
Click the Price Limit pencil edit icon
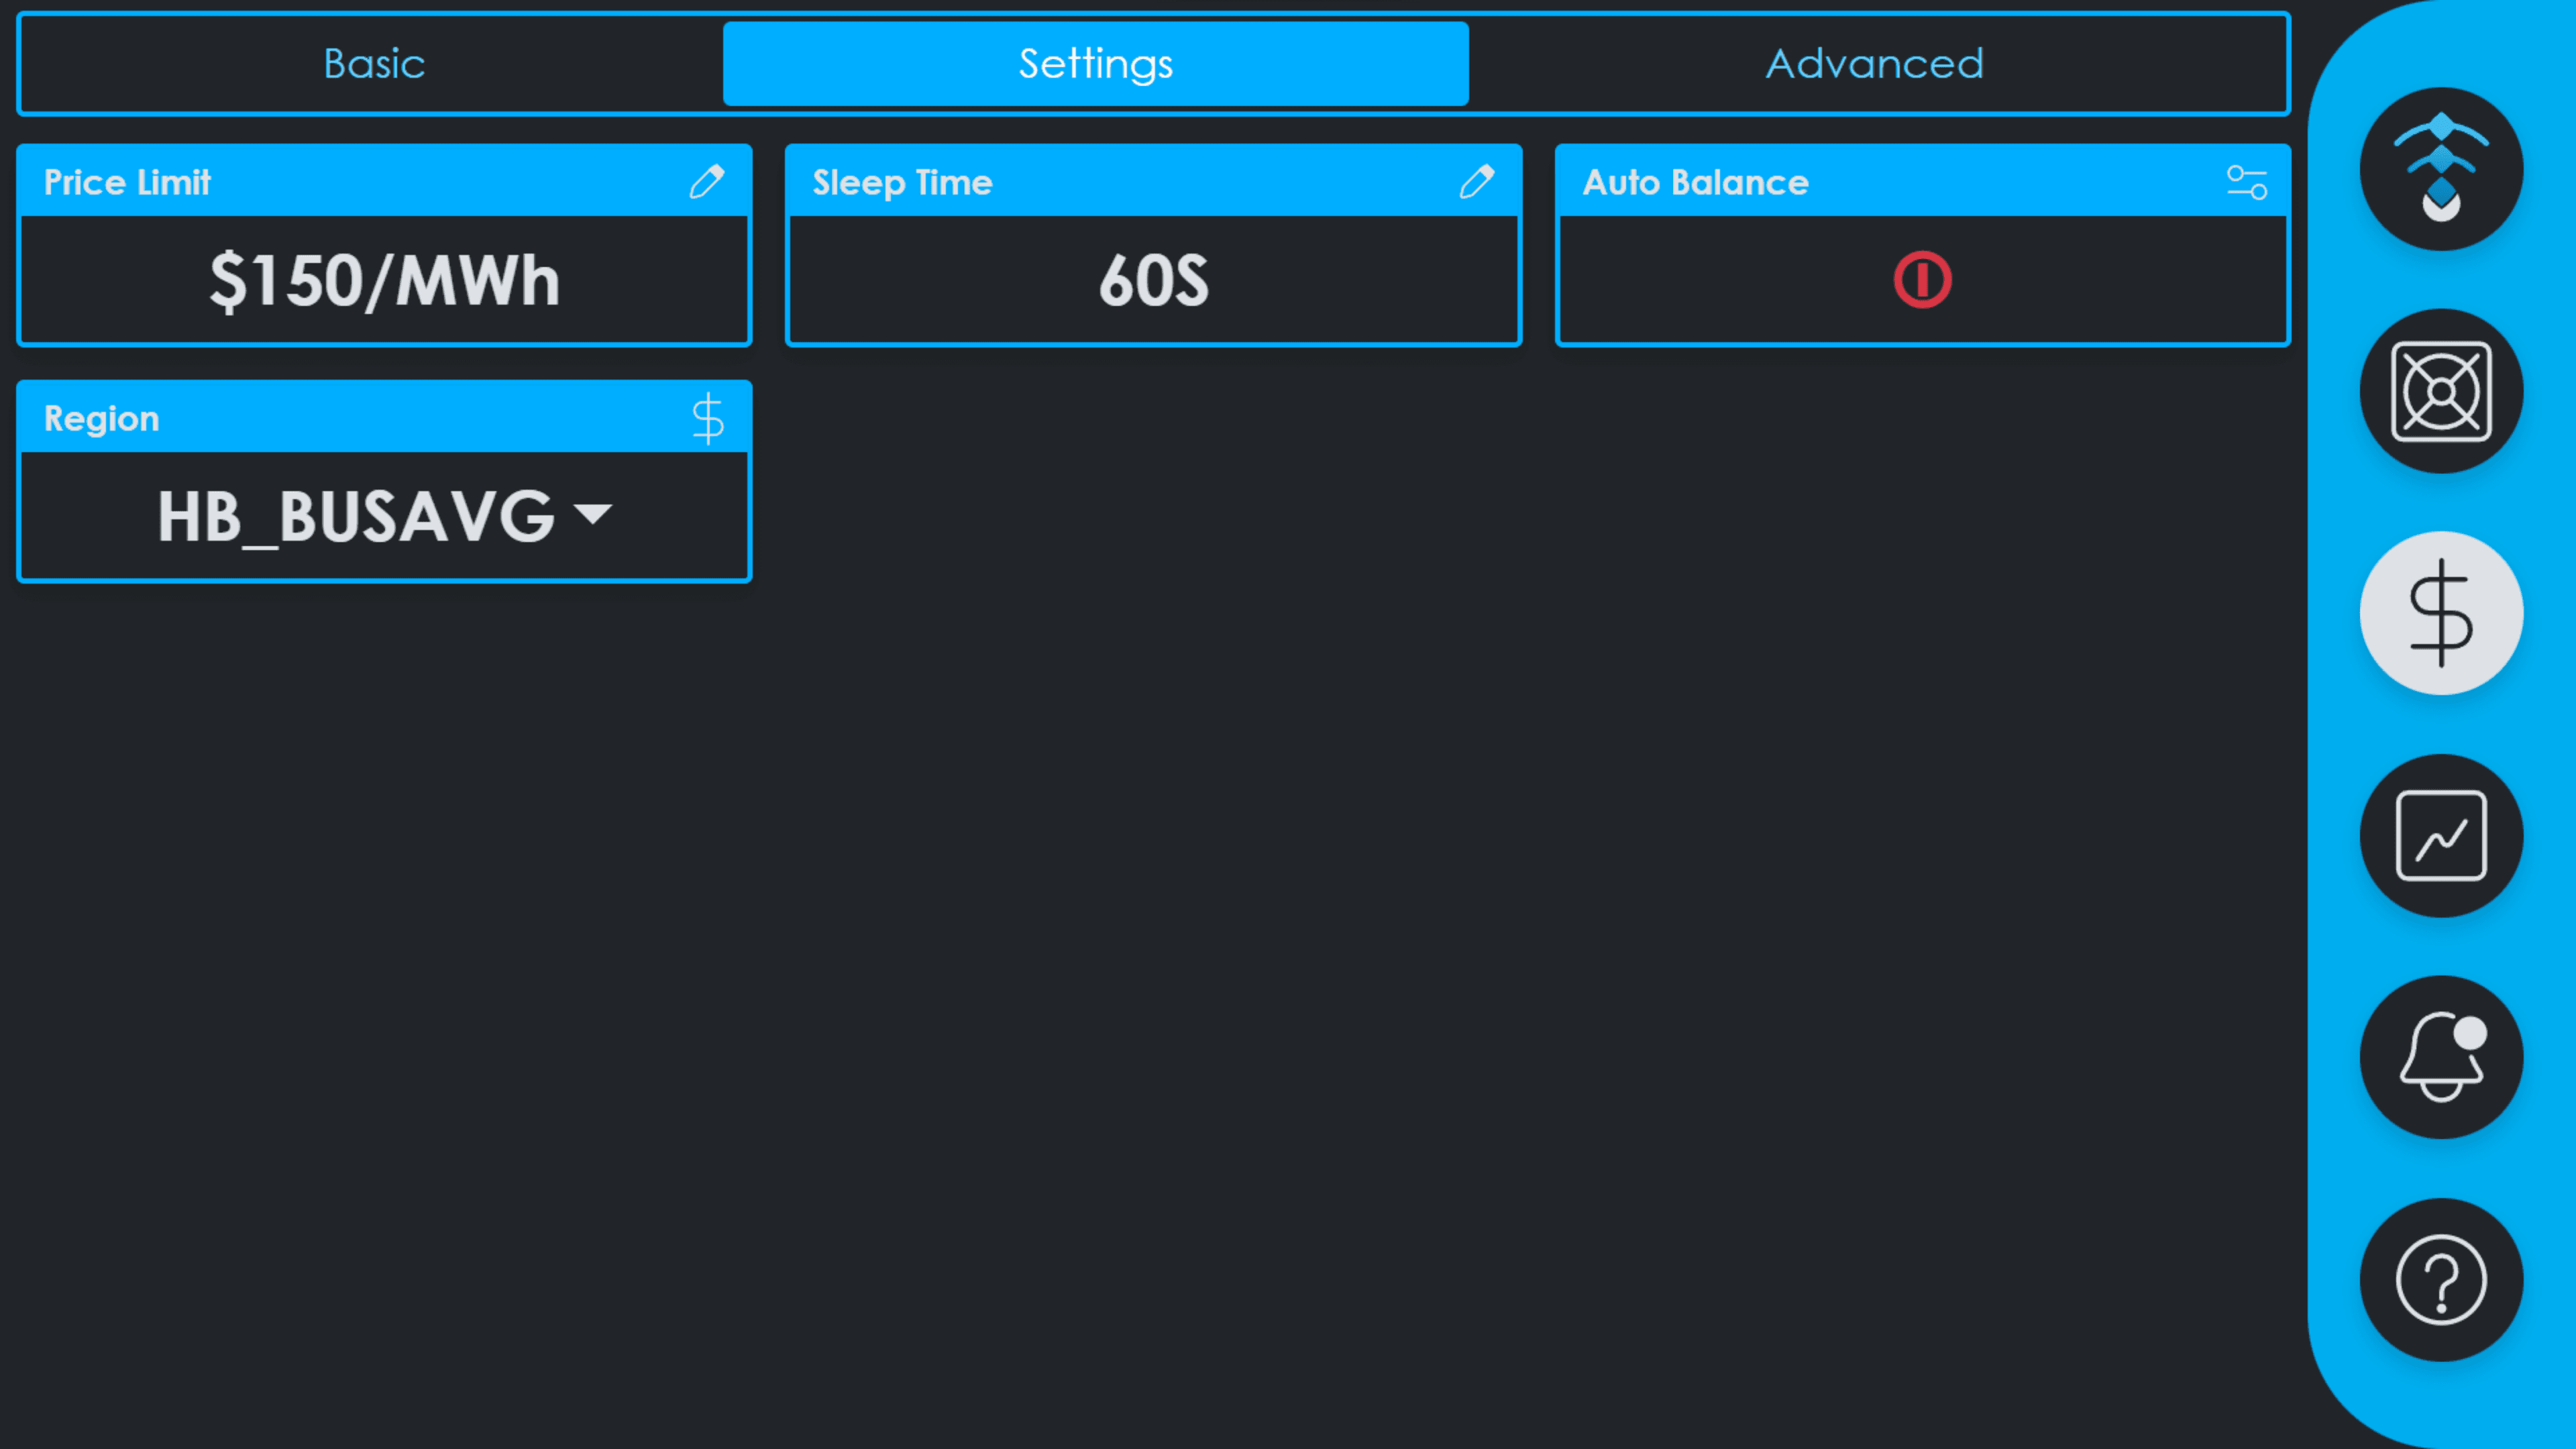click(707, 182)
